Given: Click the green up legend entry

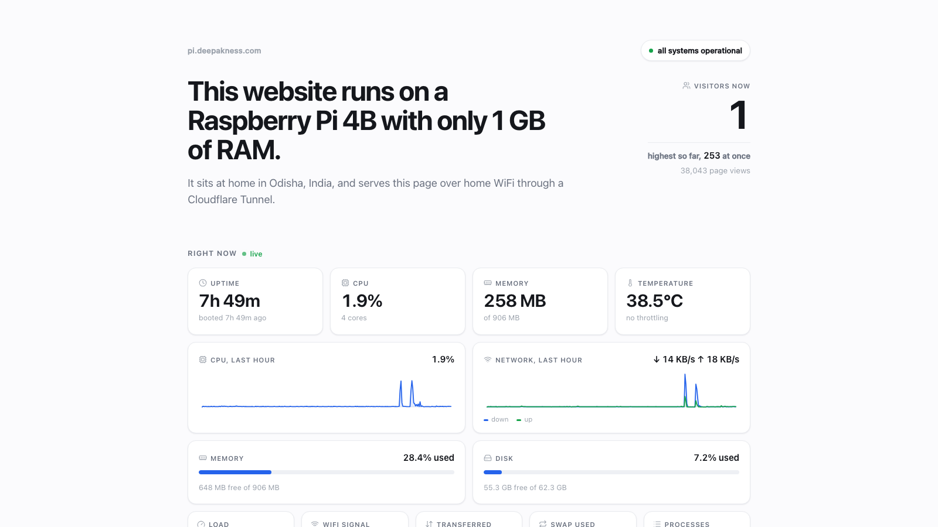Looking at the screenshot, I should [x=525, y=419].
